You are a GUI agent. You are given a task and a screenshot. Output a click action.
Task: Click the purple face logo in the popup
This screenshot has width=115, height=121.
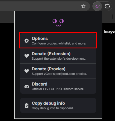58,23
